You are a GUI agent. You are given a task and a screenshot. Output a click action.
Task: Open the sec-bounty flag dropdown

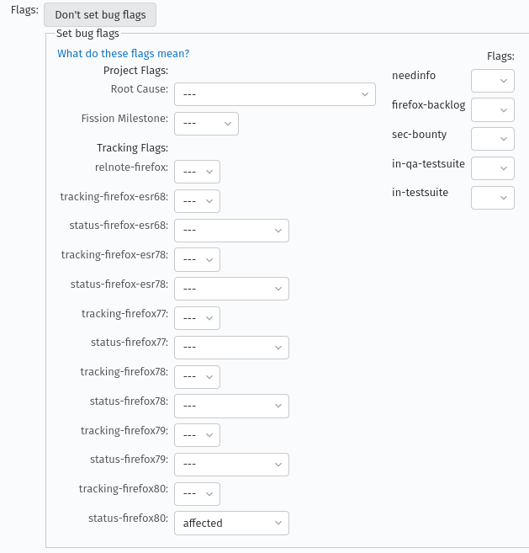coord(492,139)
